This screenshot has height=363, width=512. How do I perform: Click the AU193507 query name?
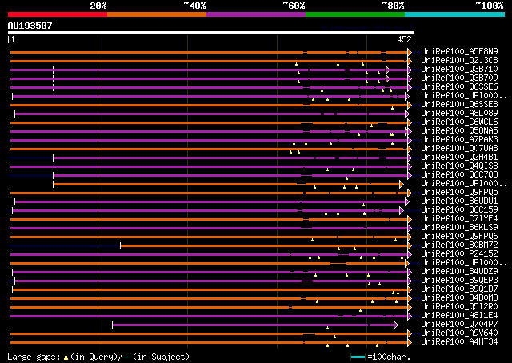tap(30, 26)
